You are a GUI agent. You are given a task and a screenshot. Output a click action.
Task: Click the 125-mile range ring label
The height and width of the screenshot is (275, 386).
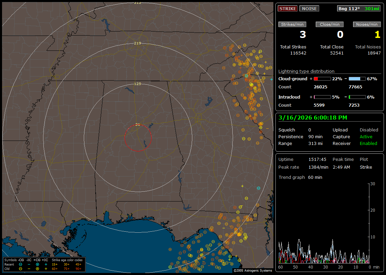coord(137,84)
